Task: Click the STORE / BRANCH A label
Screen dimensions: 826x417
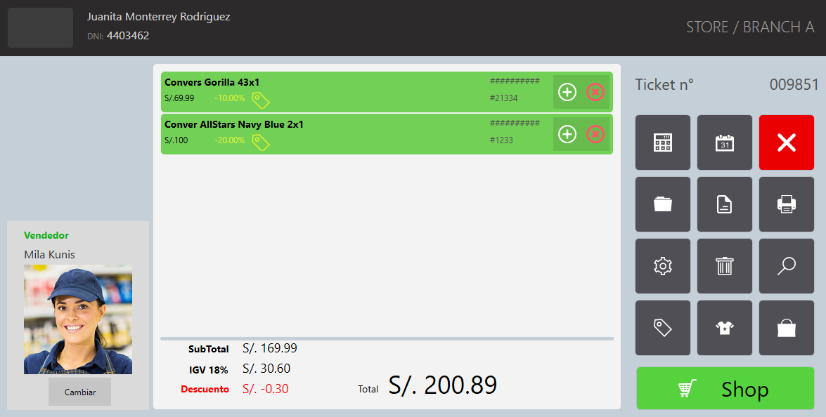Action: (750, 27)
